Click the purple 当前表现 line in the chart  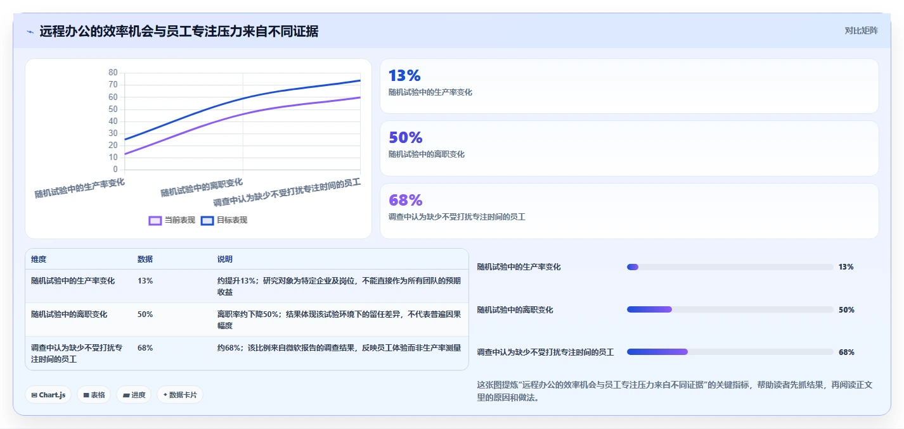coord(243,115)
